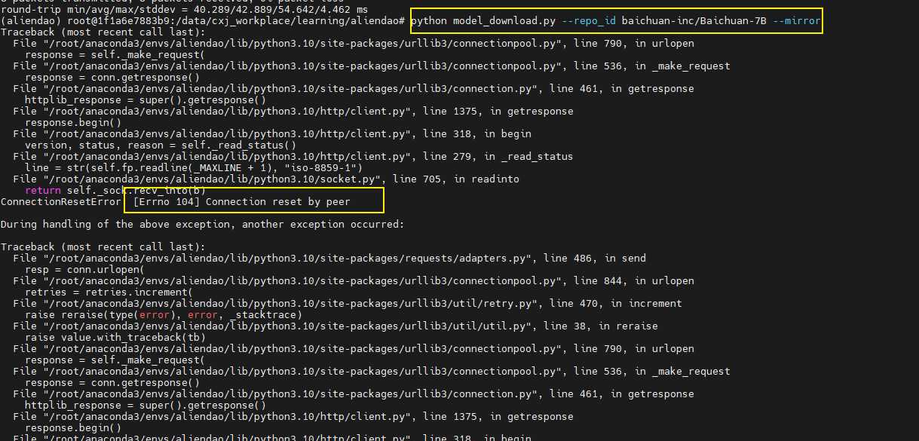
Task: Click the During handling of exception message
Action: click(204, 224)
